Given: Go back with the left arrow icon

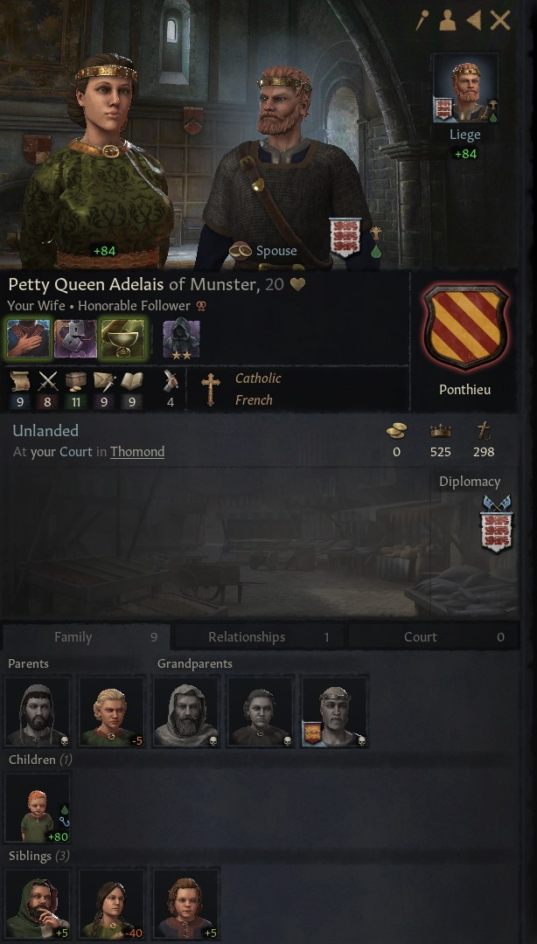Looking at the screenshot, I should pos(474,20).
